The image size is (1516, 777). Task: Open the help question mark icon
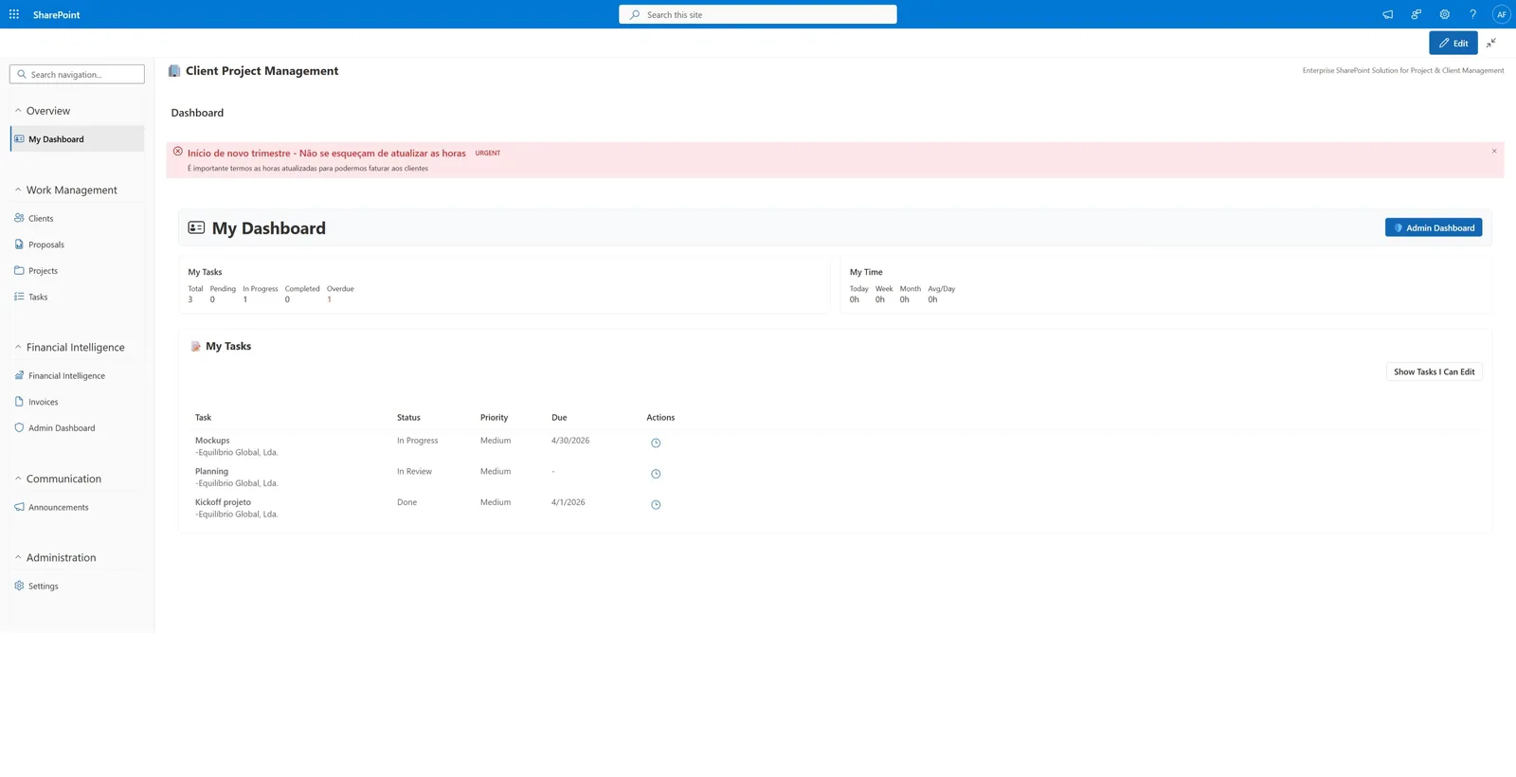pos(1472,14)
